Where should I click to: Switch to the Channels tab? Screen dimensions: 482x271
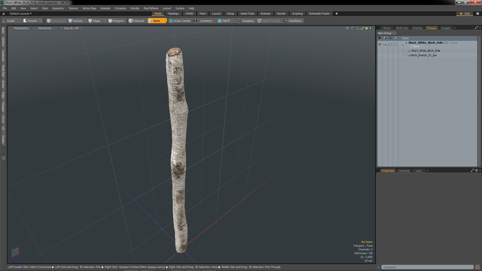click(404, 171)
